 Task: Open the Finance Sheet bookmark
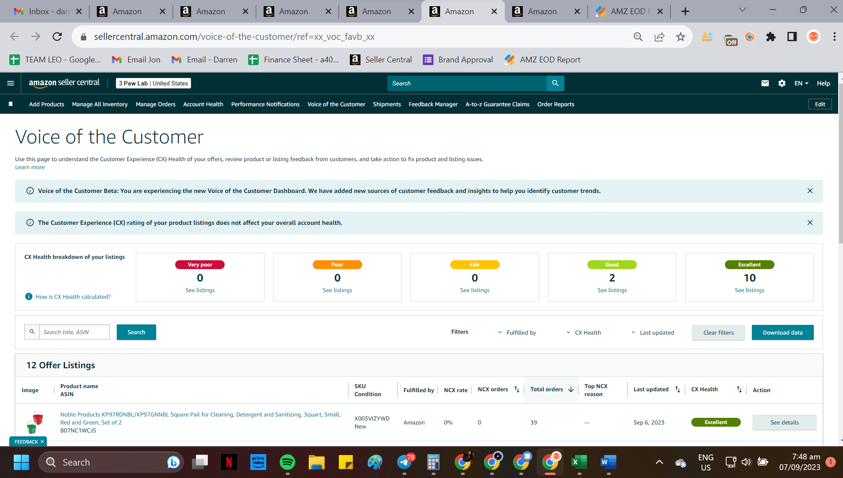coord(294,60)
